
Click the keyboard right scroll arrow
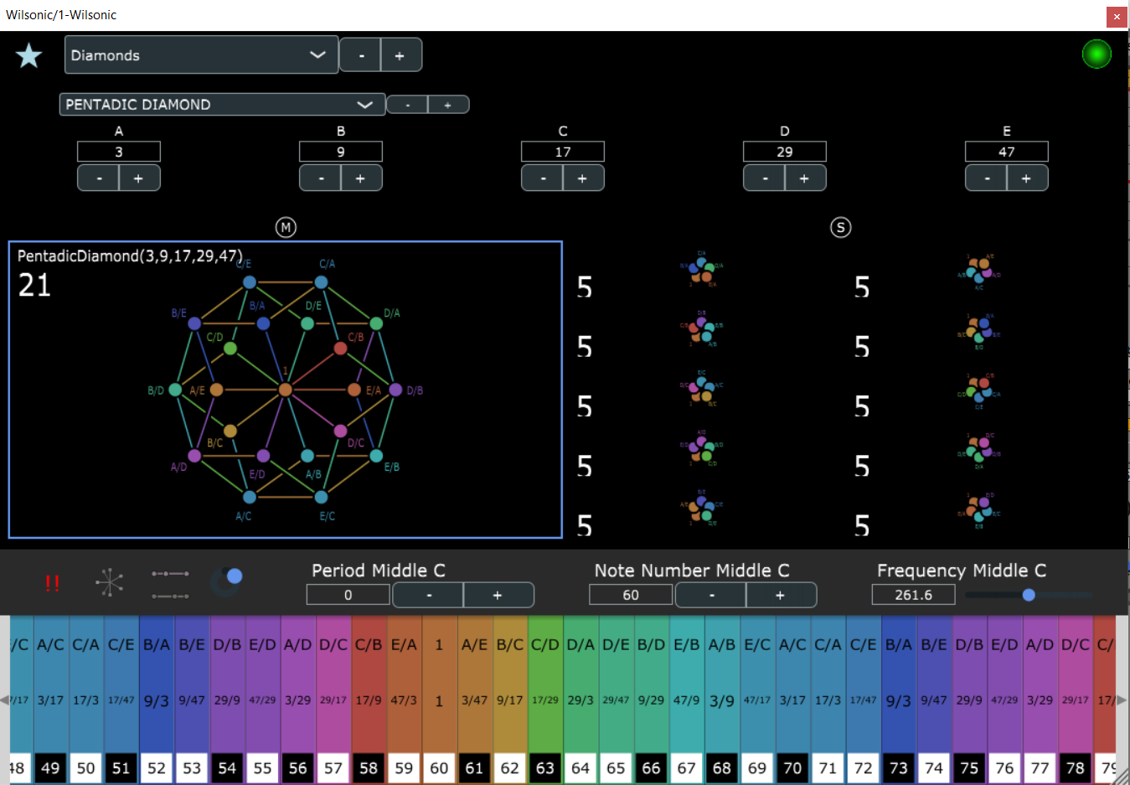(x=1122, y=700)
